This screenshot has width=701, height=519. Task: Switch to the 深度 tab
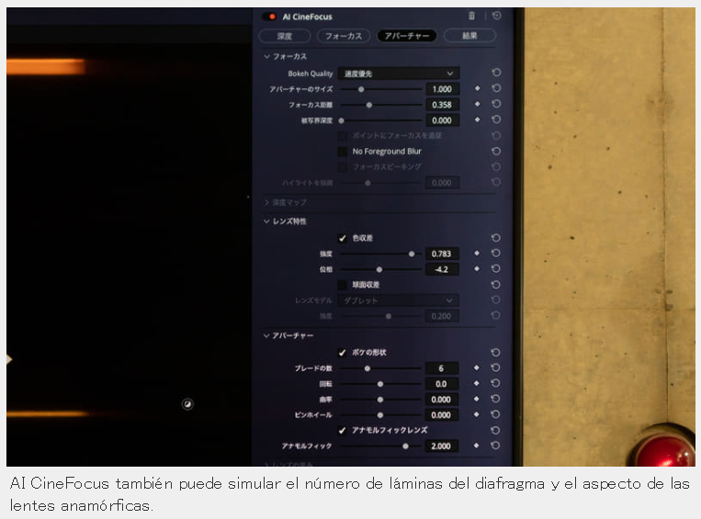point(284,36)
